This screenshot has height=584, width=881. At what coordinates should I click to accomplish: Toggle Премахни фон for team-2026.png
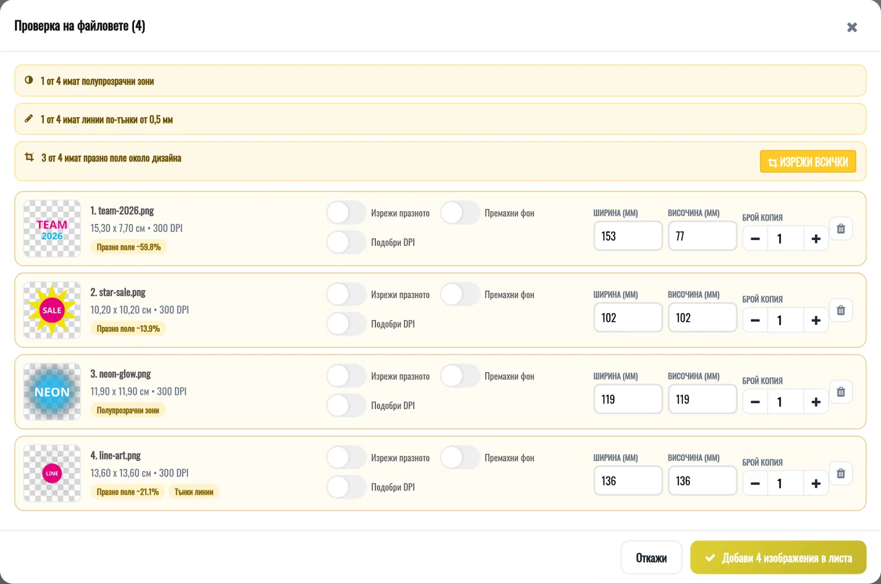[x=460, y=213]
